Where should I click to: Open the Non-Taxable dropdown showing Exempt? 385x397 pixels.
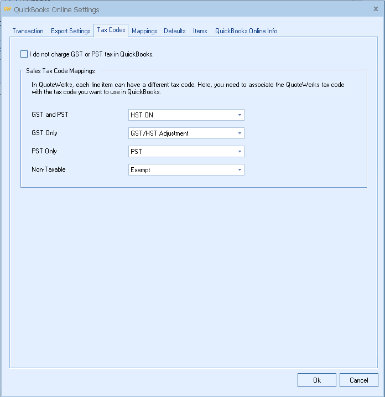click(186, 170)
